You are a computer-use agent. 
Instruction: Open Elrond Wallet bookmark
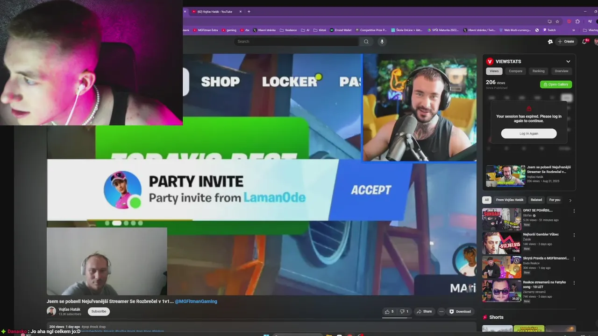coord(341,30)
